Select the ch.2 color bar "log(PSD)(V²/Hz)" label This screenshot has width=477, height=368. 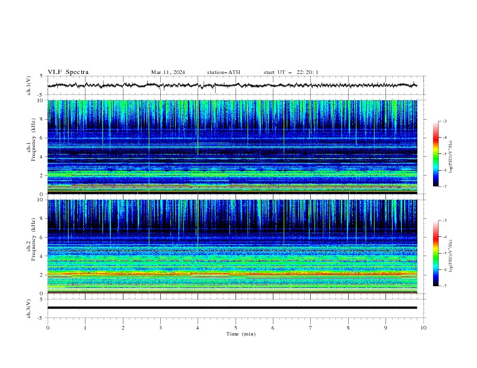451,256
